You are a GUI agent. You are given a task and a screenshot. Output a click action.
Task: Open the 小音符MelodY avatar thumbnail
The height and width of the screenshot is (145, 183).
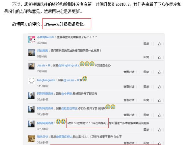(x=32, y=39)
